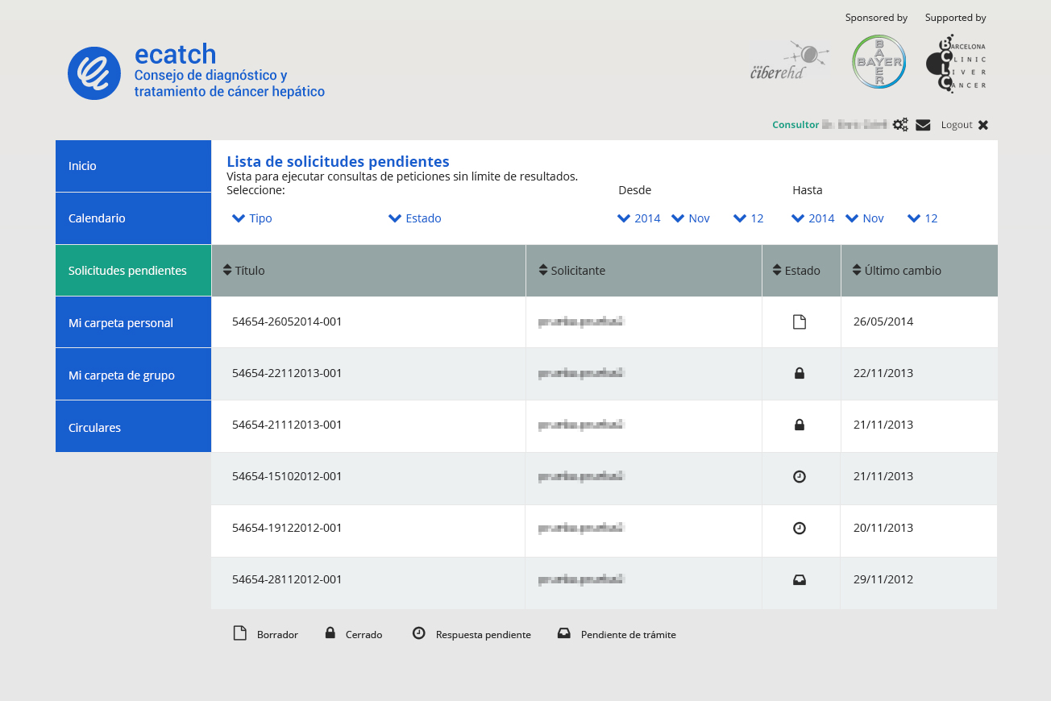Open the messages envelope icon
Viewport: 1051px width, 701px height.
(923, 125)
